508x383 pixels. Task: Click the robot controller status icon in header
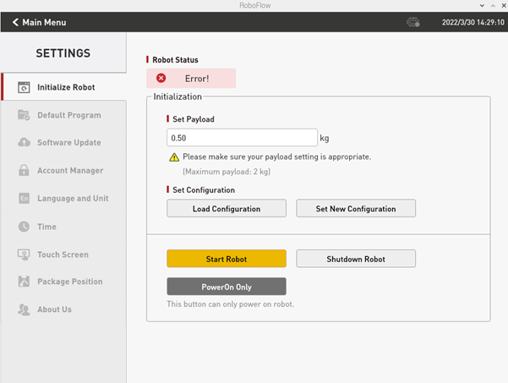point(412,22)
